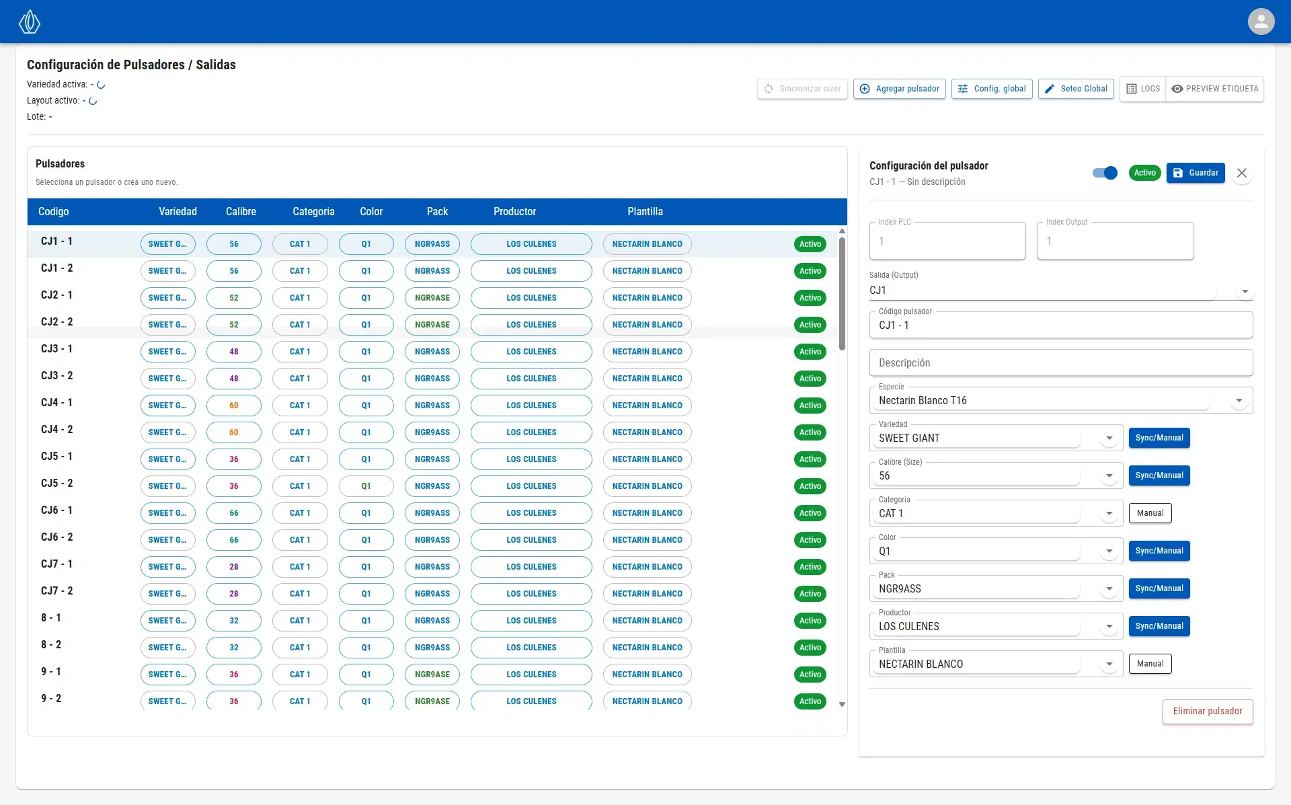Screen dimensions: 1291x805
Task: Select pulsador row CJ4 - 2
Action: point(432,432)
